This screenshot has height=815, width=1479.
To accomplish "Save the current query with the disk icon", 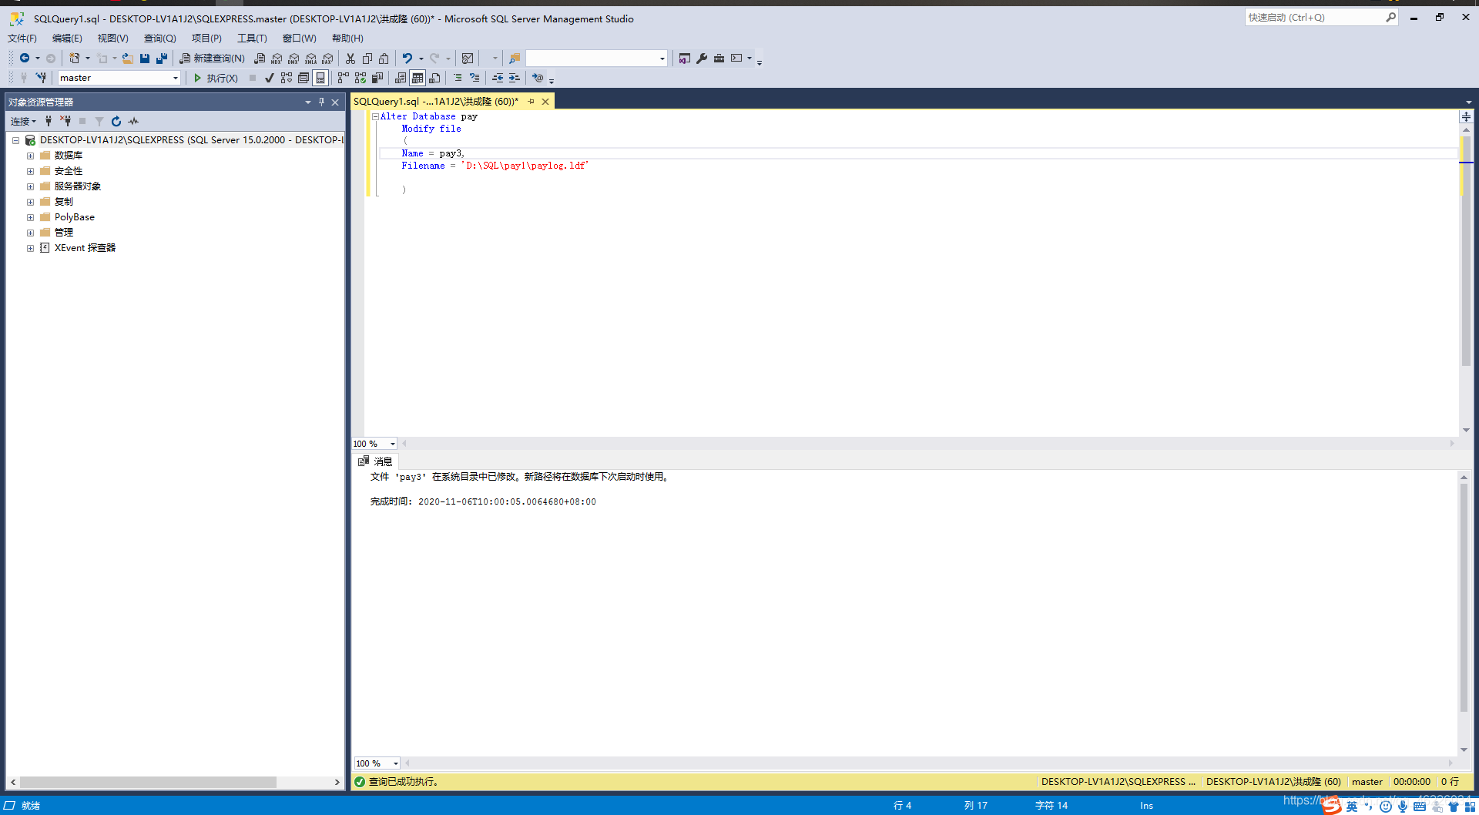I will tap(145, 58).
